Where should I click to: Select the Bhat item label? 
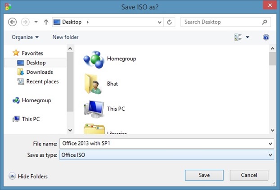(113, 84)
